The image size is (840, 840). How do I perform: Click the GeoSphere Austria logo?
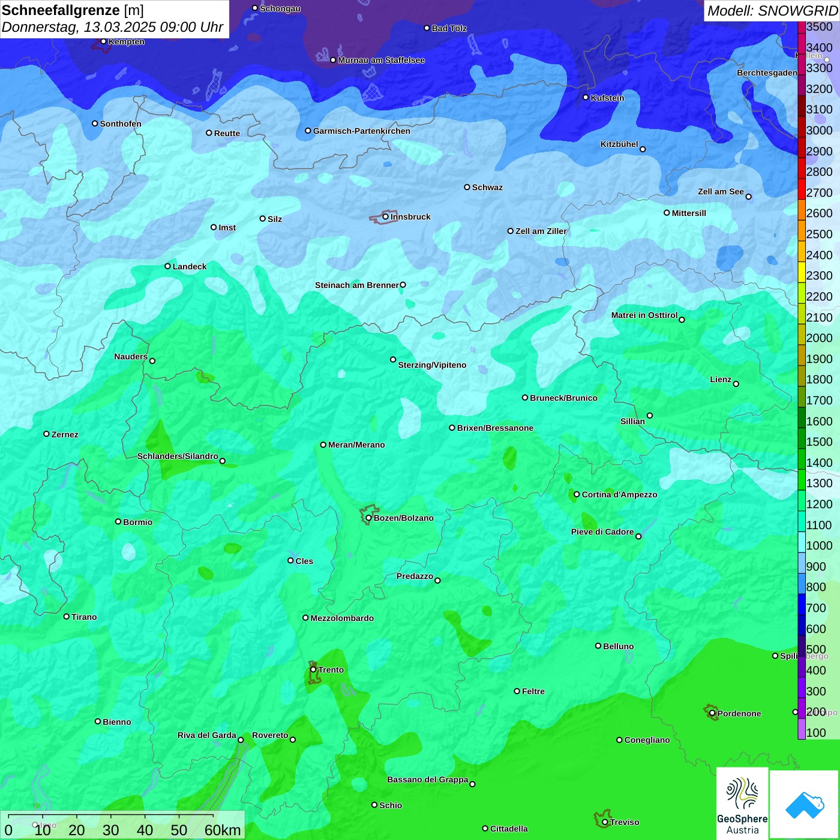coord(742,803)
